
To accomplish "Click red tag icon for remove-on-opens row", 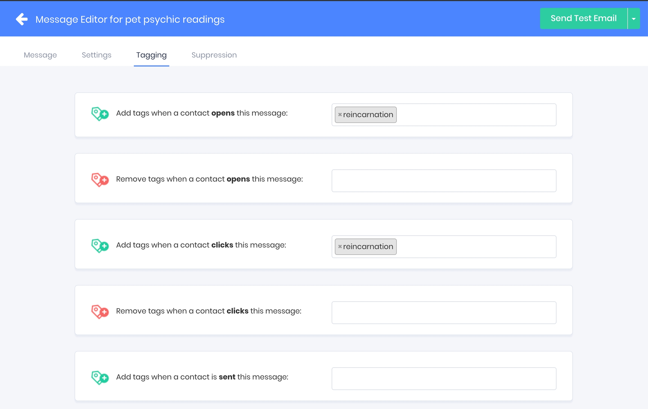I will coord(100,180).
